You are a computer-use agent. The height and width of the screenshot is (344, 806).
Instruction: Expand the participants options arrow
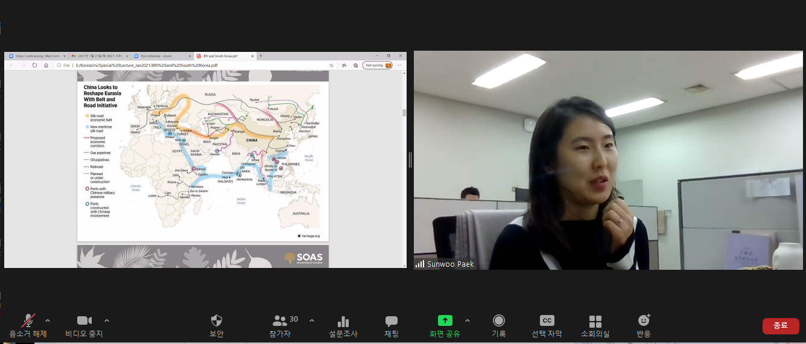coord(311,320)
